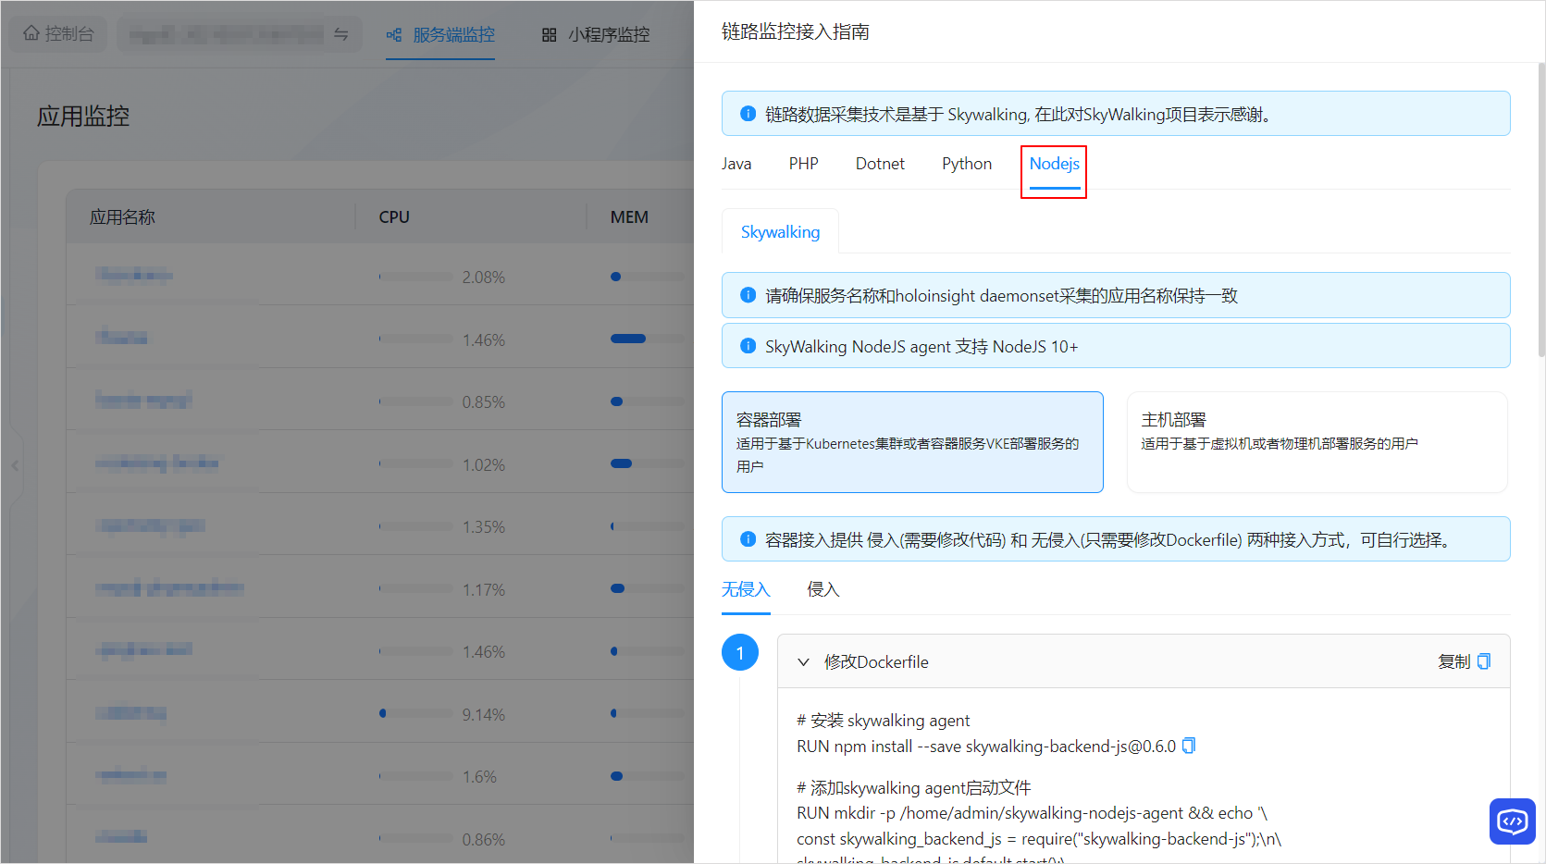Switch to the Dotnet tab

point(880,164)
